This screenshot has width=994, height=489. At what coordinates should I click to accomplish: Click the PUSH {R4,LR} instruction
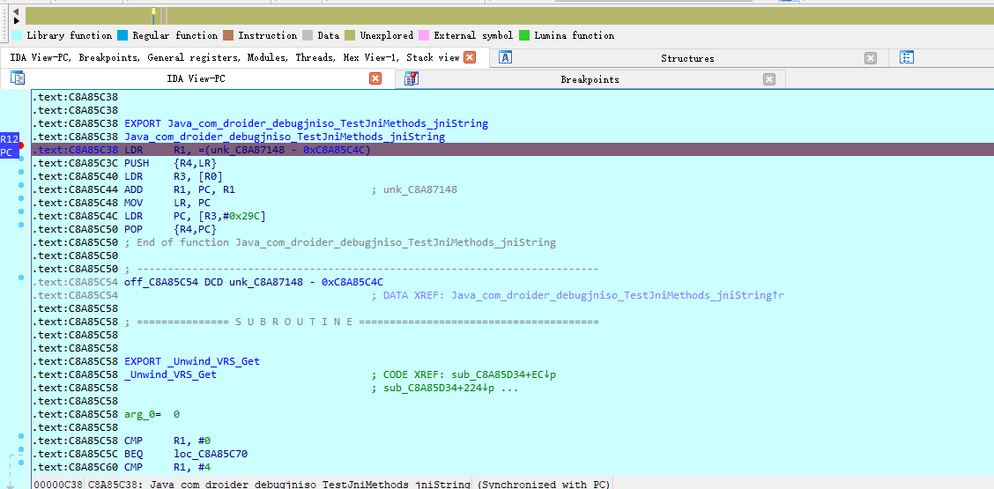[171, 163]
